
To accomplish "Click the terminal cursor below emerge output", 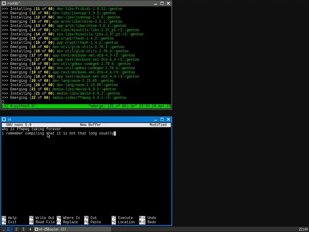I will (x=3, y=102).
